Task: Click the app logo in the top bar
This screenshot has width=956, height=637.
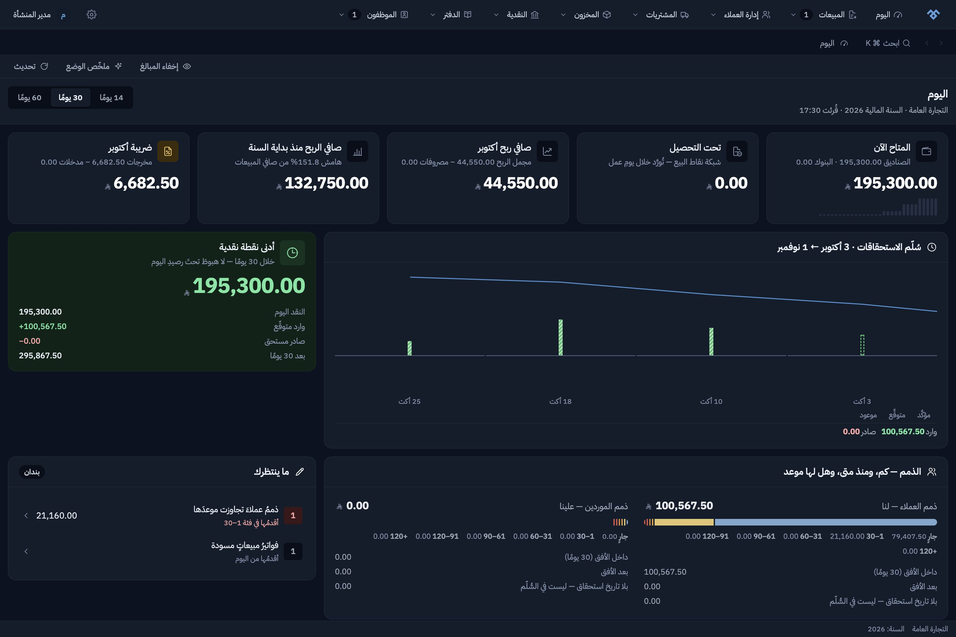Action: coord(933,15)
